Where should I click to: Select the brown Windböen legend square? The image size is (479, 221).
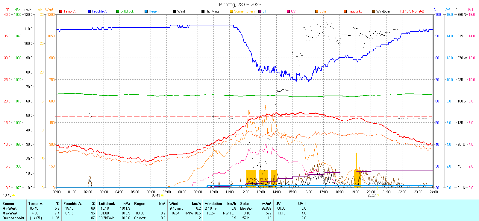374,11
